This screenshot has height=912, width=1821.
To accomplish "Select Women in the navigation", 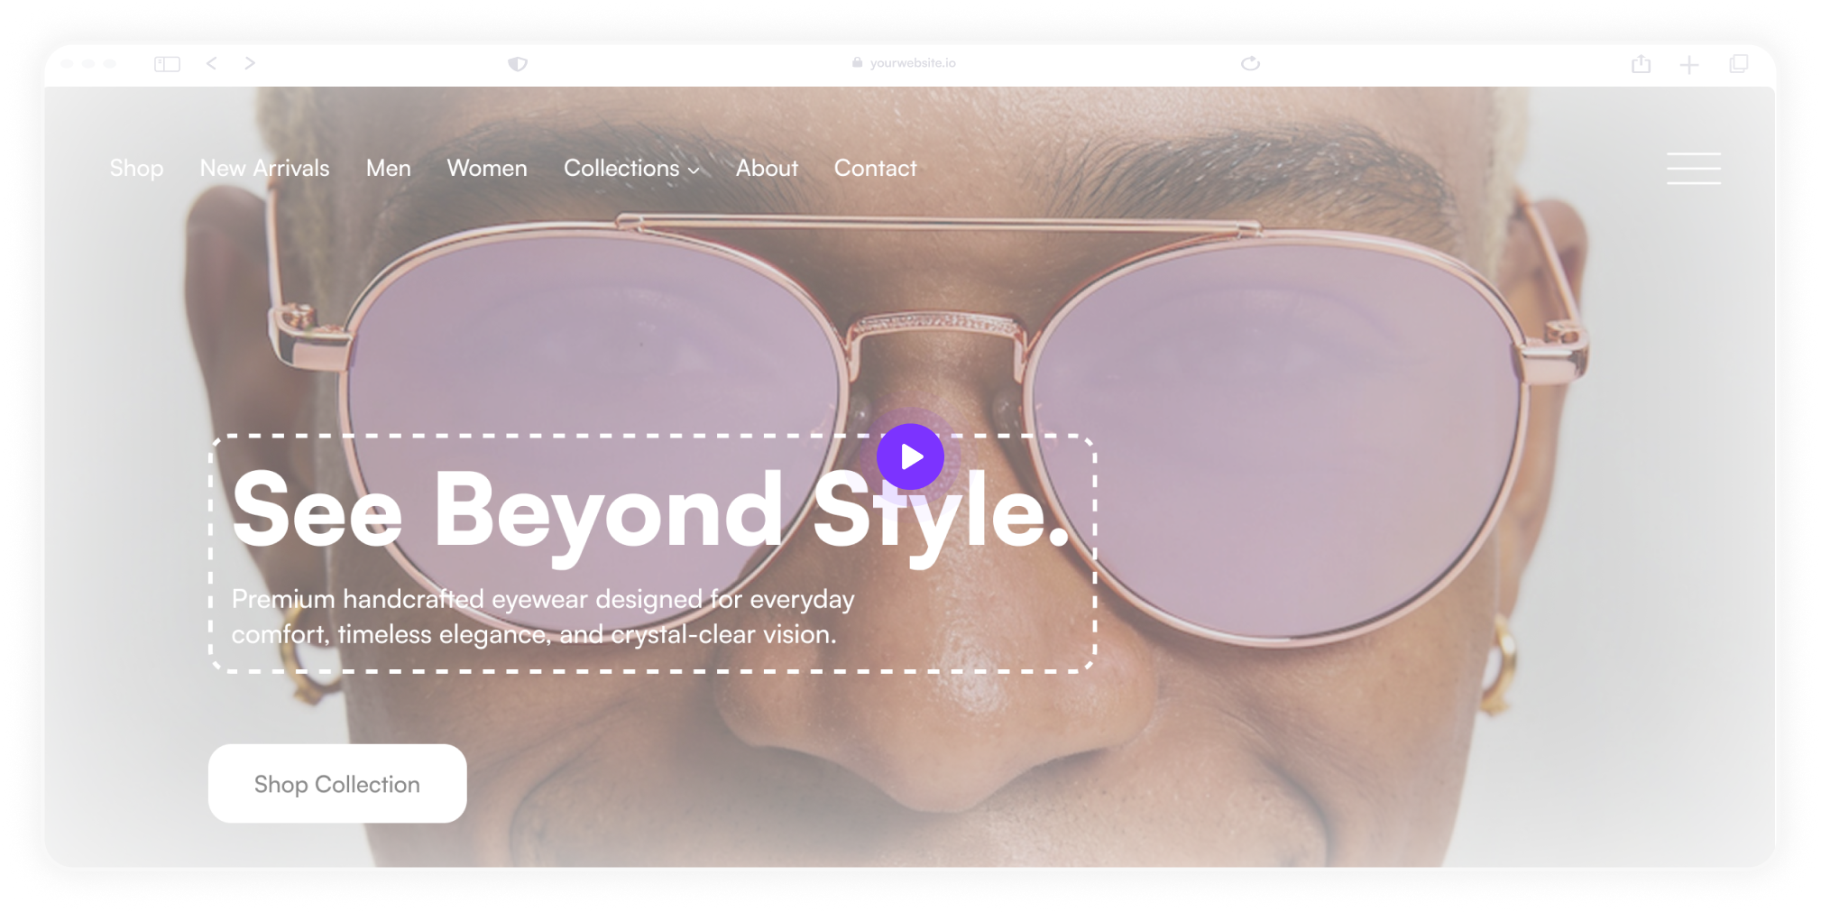I will pyautogui.click(x=487, y=169).
